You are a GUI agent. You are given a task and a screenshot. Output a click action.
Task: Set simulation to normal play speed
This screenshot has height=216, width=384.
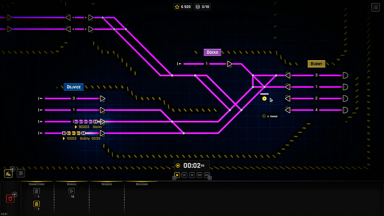tap(184, 175)
